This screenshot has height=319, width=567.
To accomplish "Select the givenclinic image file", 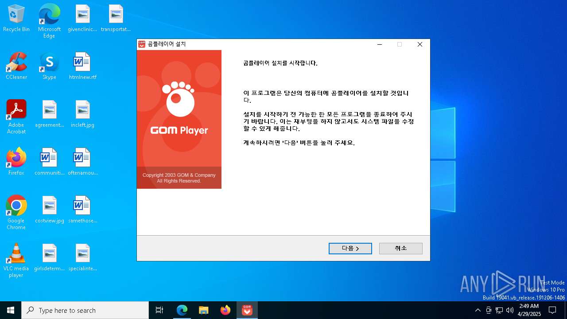I will (82, 19).
